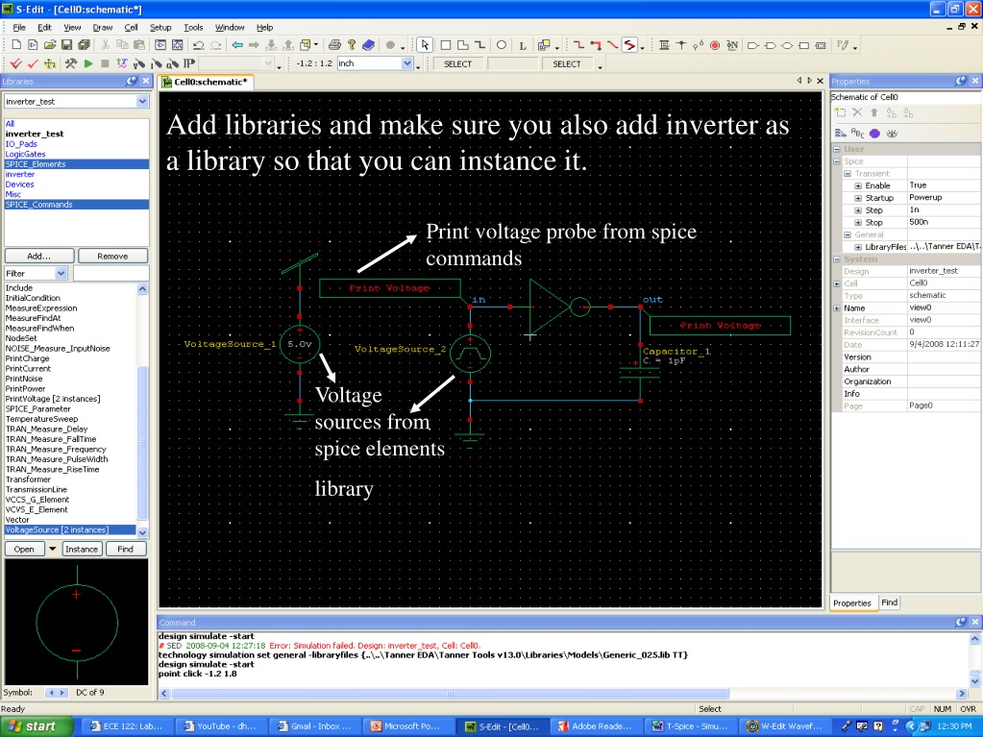983x737 pixels.
Task: Open the inch units dropdown
Action: [406, 63]
